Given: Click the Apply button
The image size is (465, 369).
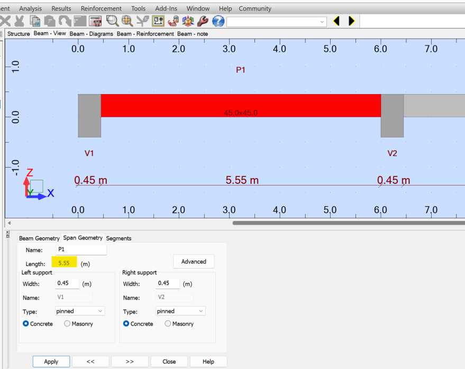Looking at the screenshot, I should 51,362.
